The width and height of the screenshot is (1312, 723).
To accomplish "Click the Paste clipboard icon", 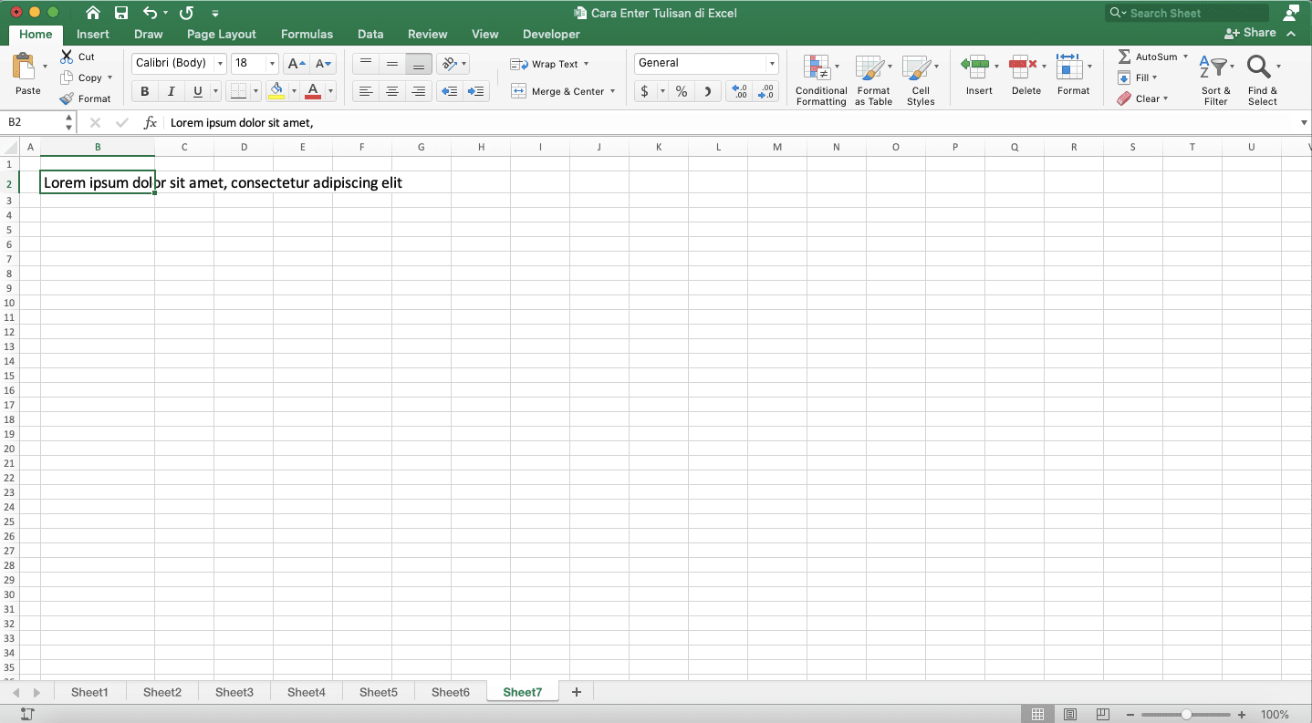I will pyautogui.click(x=24, y=67).
